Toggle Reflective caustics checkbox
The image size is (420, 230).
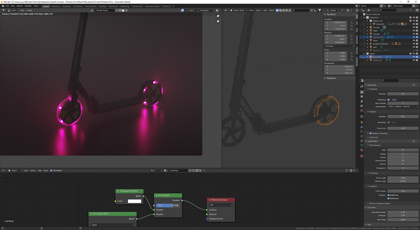[389, 195]
